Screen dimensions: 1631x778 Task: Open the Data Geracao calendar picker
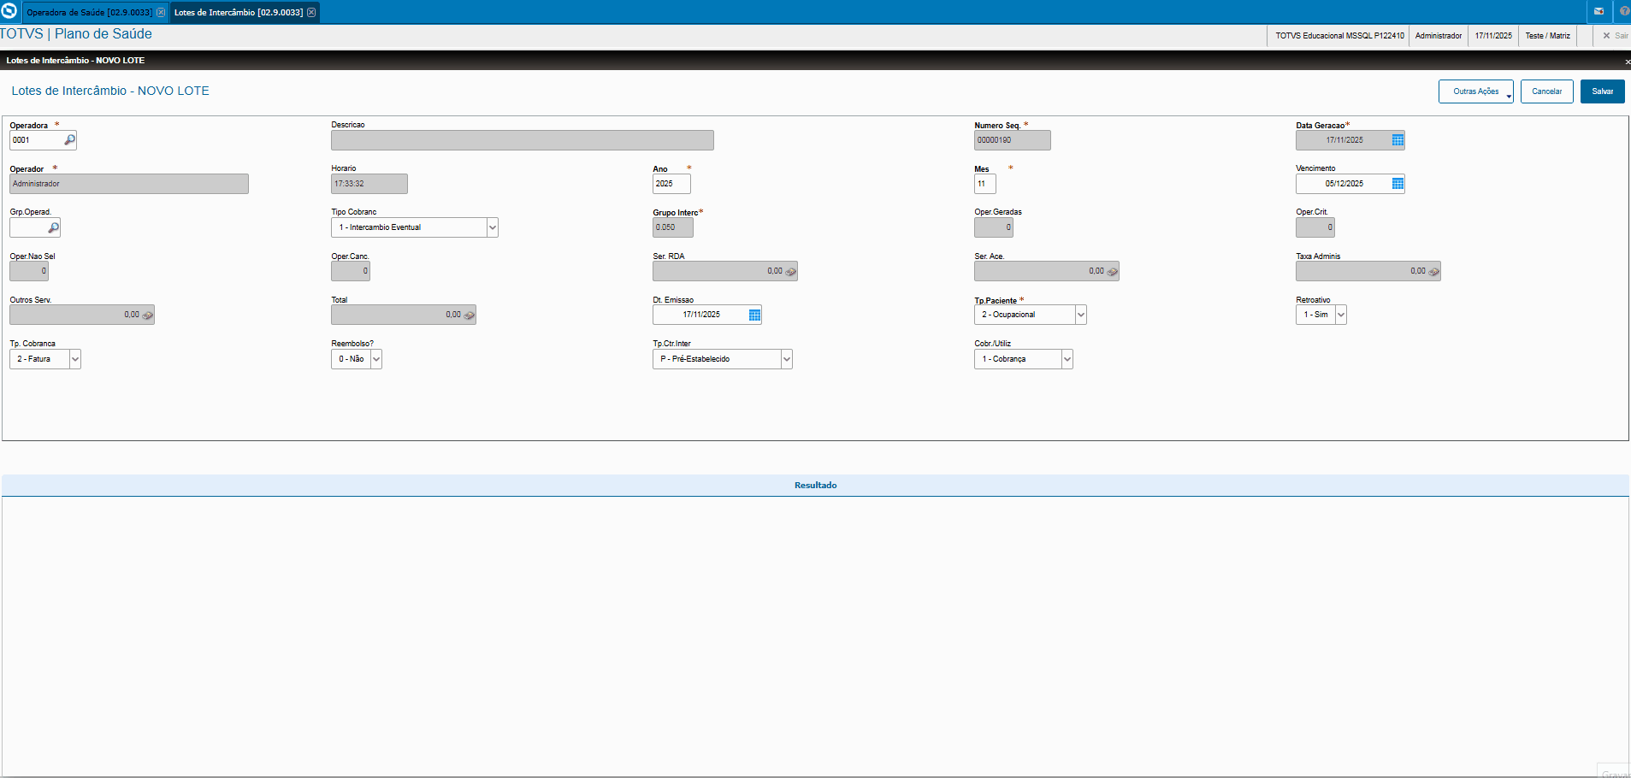(x=1398, y=140)
